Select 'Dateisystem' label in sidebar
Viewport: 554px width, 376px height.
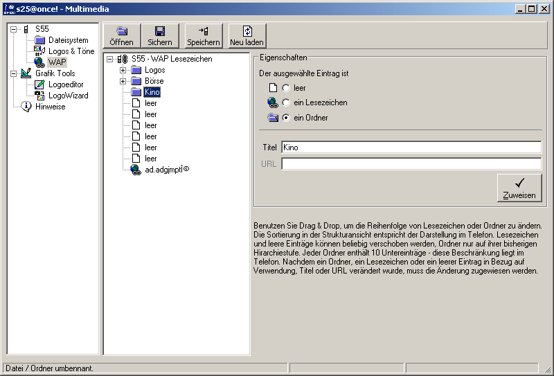(x=68, y=40)
